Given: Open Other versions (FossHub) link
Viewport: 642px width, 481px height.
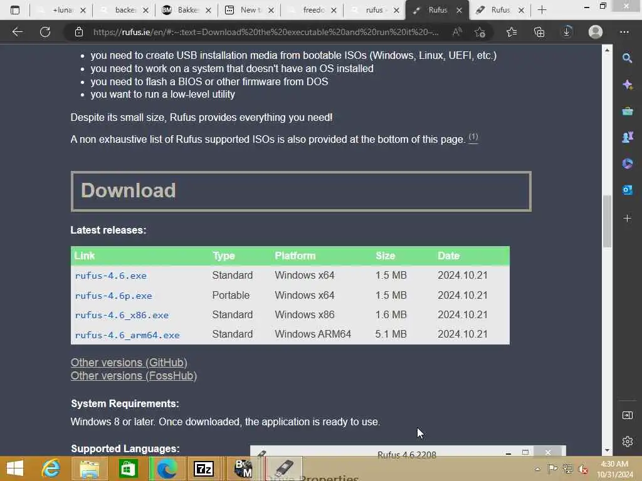Looking at the screenshot, I should coord(134,376).
